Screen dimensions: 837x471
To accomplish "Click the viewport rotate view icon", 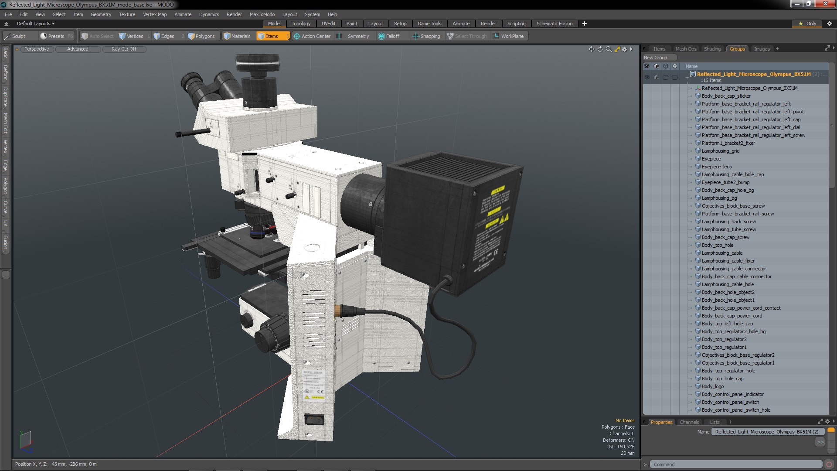I will 600,49.
